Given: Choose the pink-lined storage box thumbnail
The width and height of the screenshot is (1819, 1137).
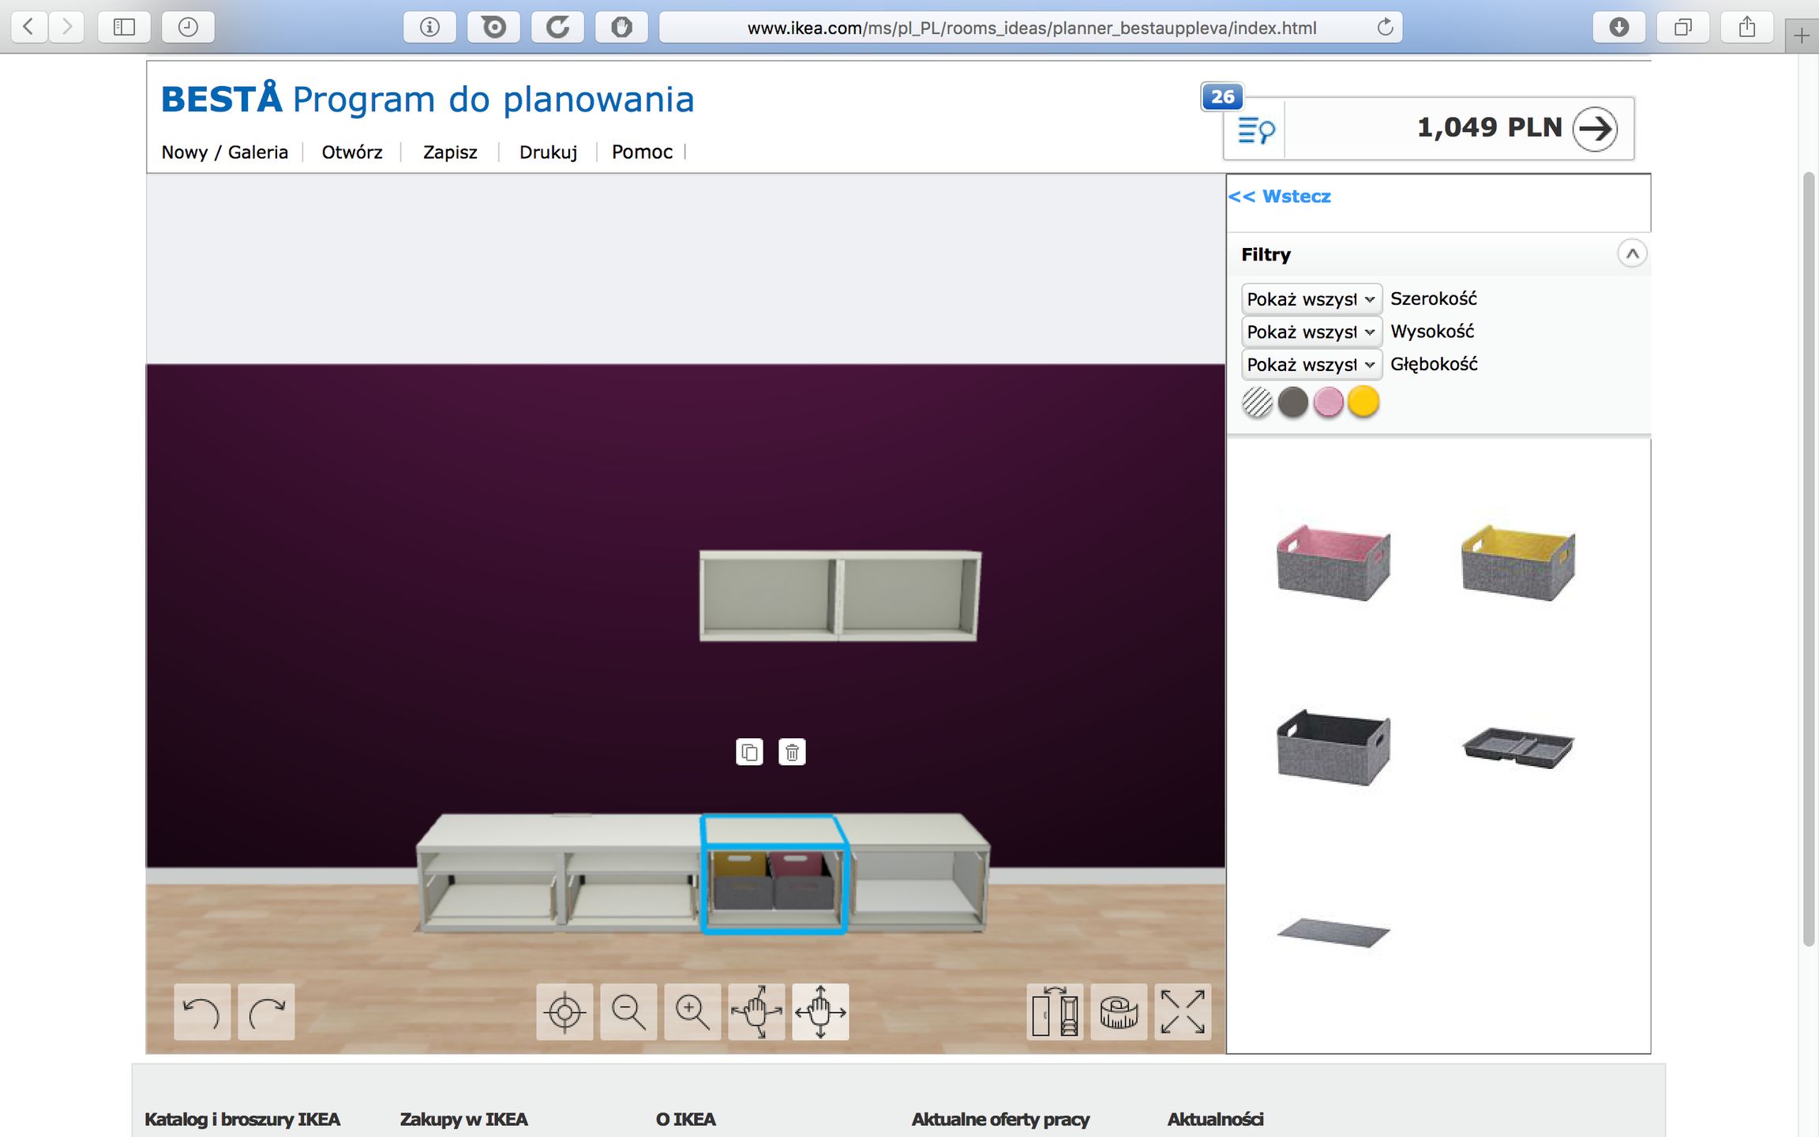Looking at the screenshot, I should (x=1333, y=562).
